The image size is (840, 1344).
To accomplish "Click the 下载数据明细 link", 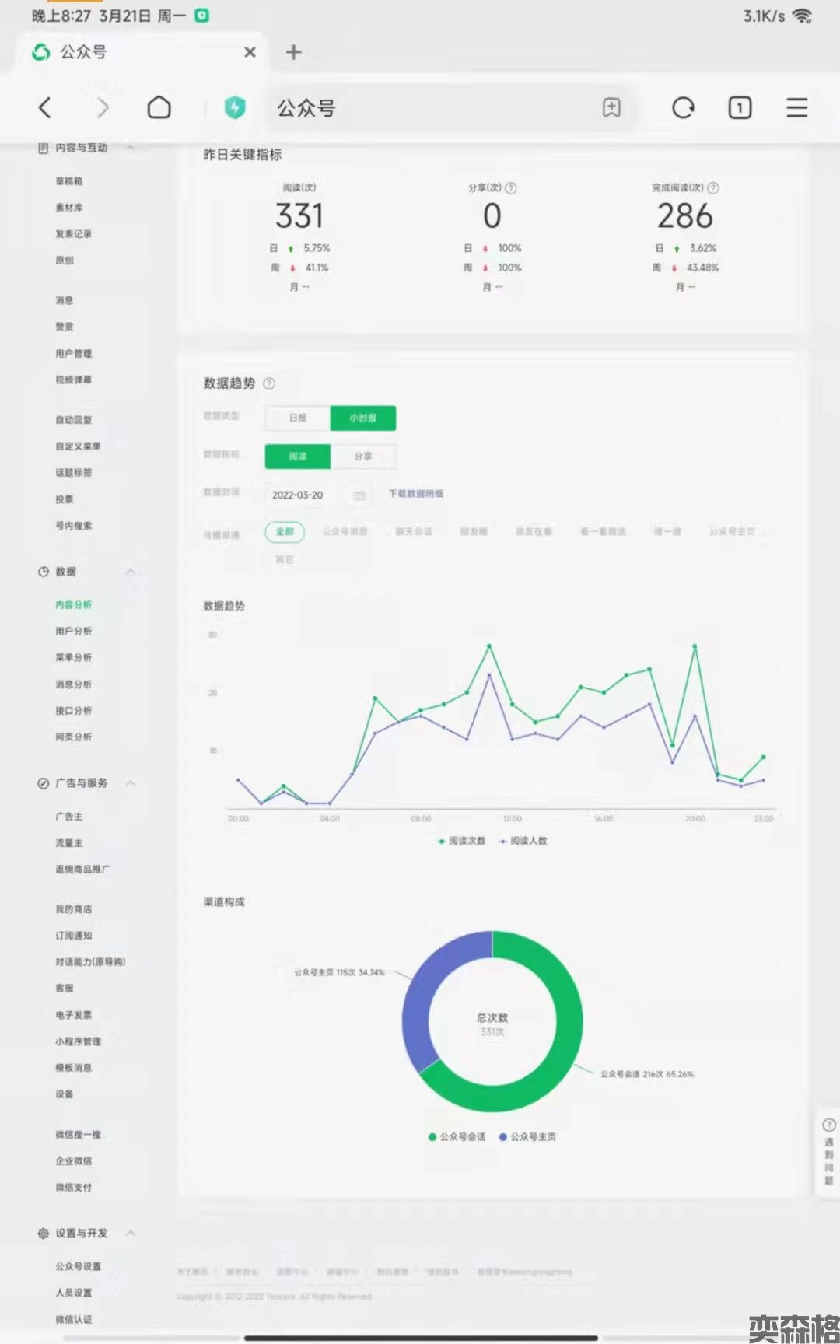I will point(415,494).
